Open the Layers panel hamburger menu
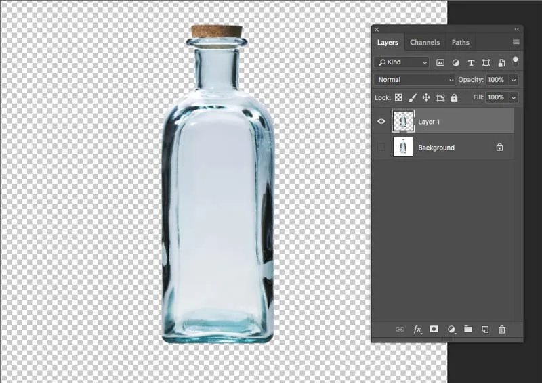 point(516,43)
